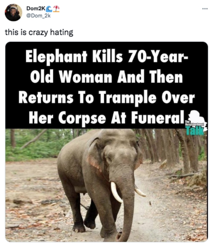This screenshot has width=212, height=246.
Task: Click the headline line "Returns To Trample Over"
Action: point(106,96)
